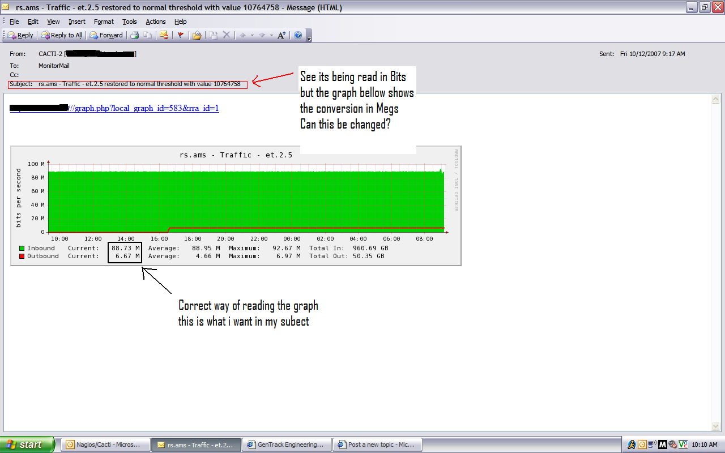This screenshot has height=453, width=725.
Task: Click the Copy icon in toolbar
Action: coord(148,35)
